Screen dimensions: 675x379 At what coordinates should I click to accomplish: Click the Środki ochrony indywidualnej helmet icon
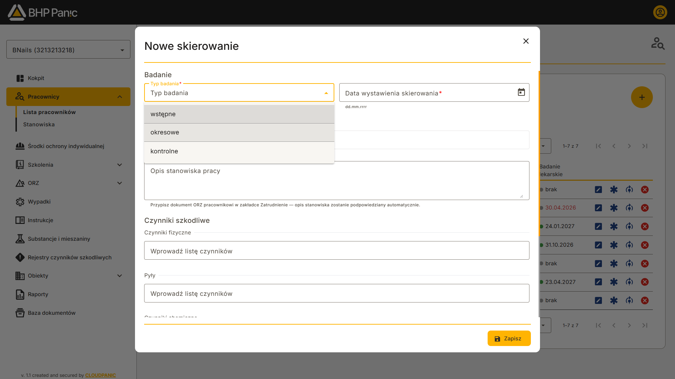pyautogui.click(x=20, y=146)
